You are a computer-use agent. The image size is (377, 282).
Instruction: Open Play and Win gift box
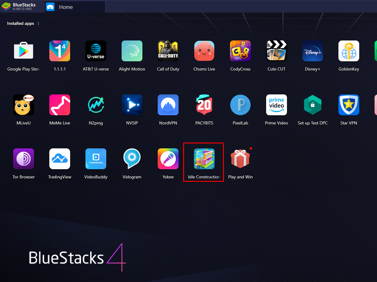[240, 159]
